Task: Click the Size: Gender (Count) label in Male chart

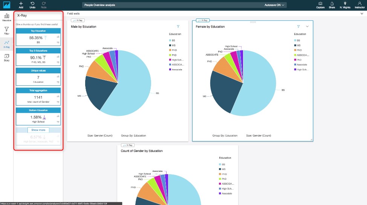Action: click(x=100, y=135)
